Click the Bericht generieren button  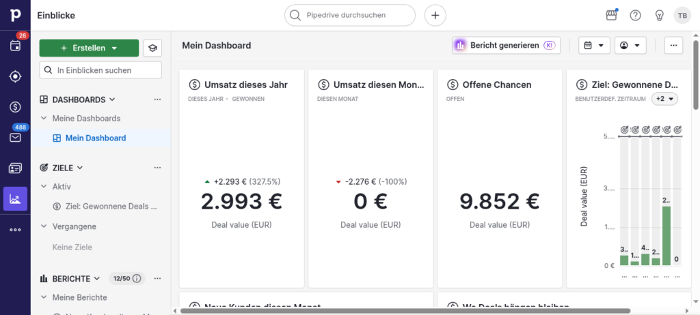[x=506, y=45]
